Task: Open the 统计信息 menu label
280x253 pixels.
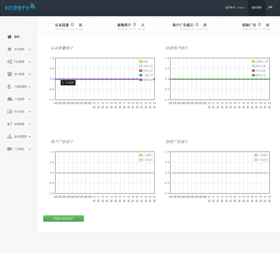Action: (19, 111)
